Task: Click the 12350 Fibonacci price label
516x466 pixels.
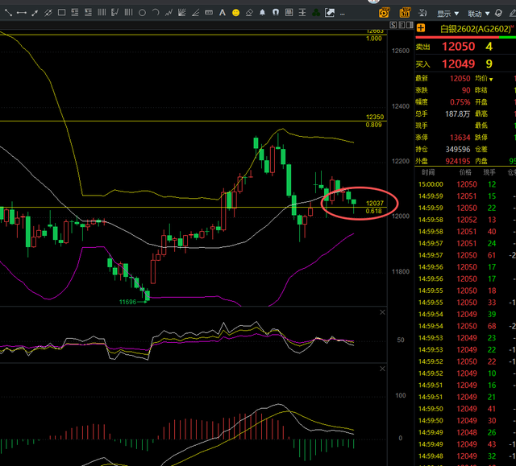Action: [x=375, y=117]
